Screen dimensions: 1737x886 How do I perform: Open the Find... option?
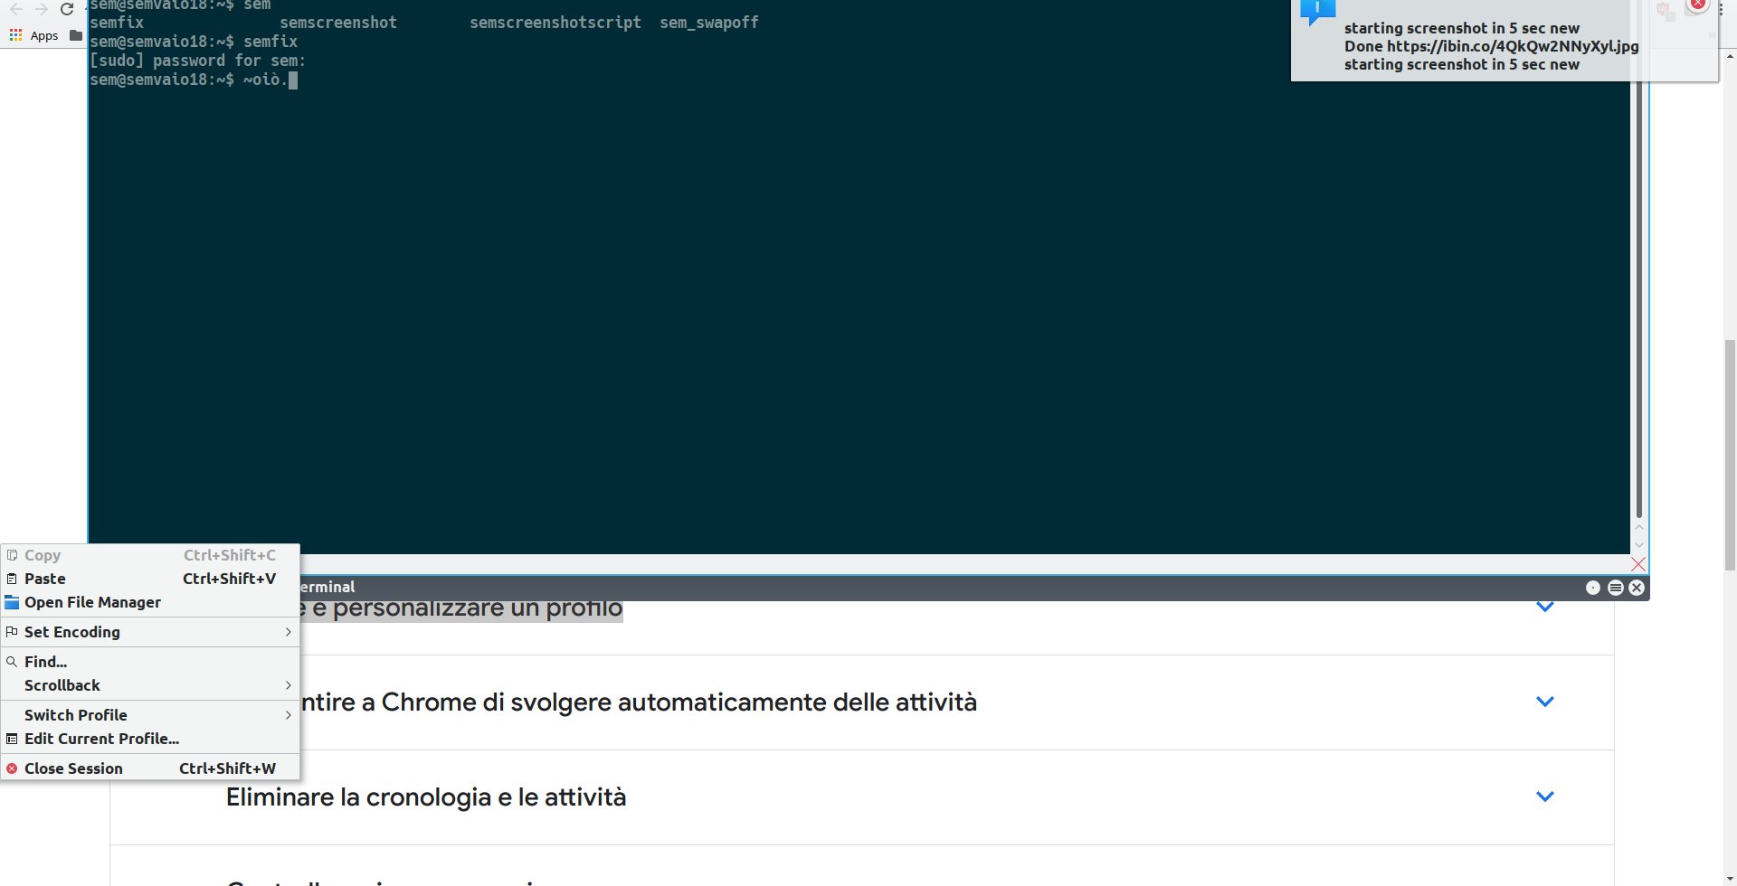(150, 662)
